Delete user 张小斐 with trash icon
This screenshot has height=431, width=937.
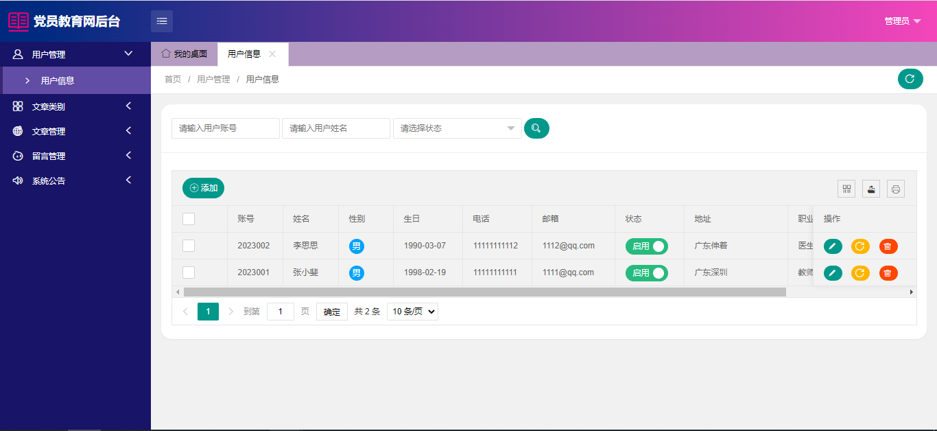click(x=888, y=273)
